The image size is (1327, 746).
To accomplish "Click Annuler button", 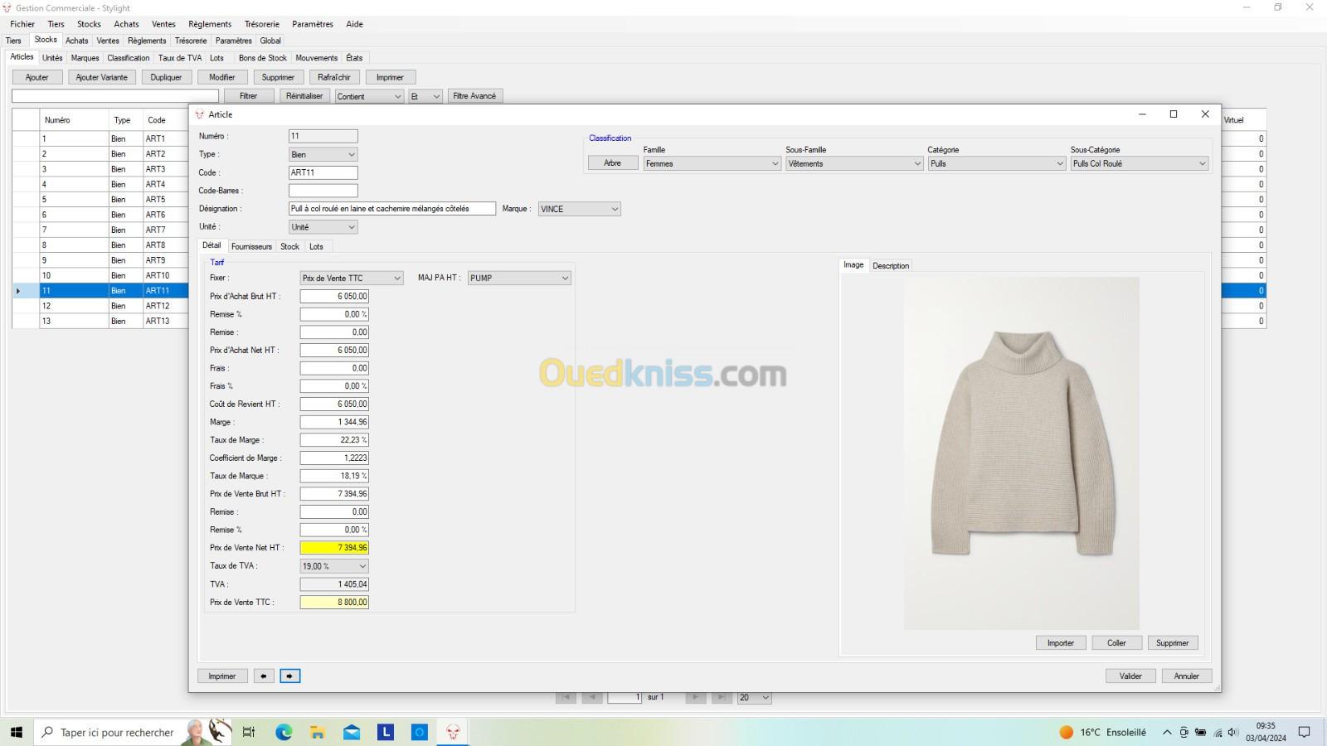I will [x=1187, y=676].
